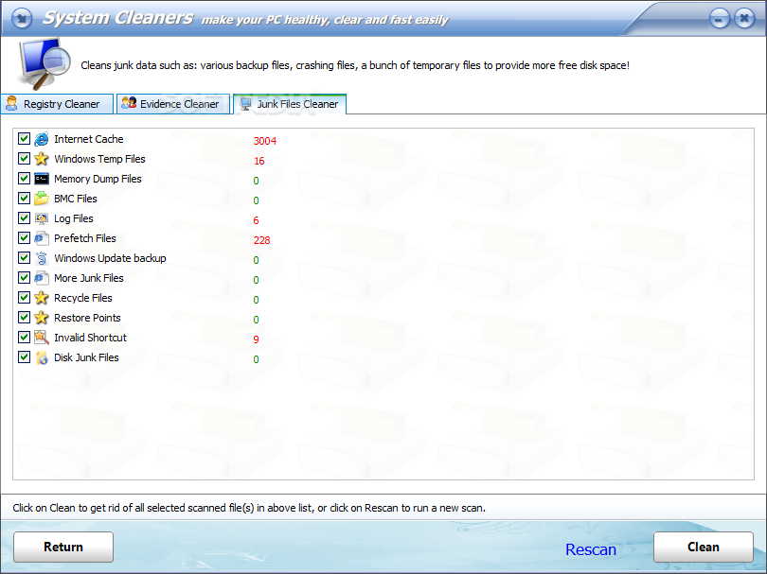The image size is (767, 574).
Task: Toggle the Disk Junk Files checkbox
Action: 24,357
